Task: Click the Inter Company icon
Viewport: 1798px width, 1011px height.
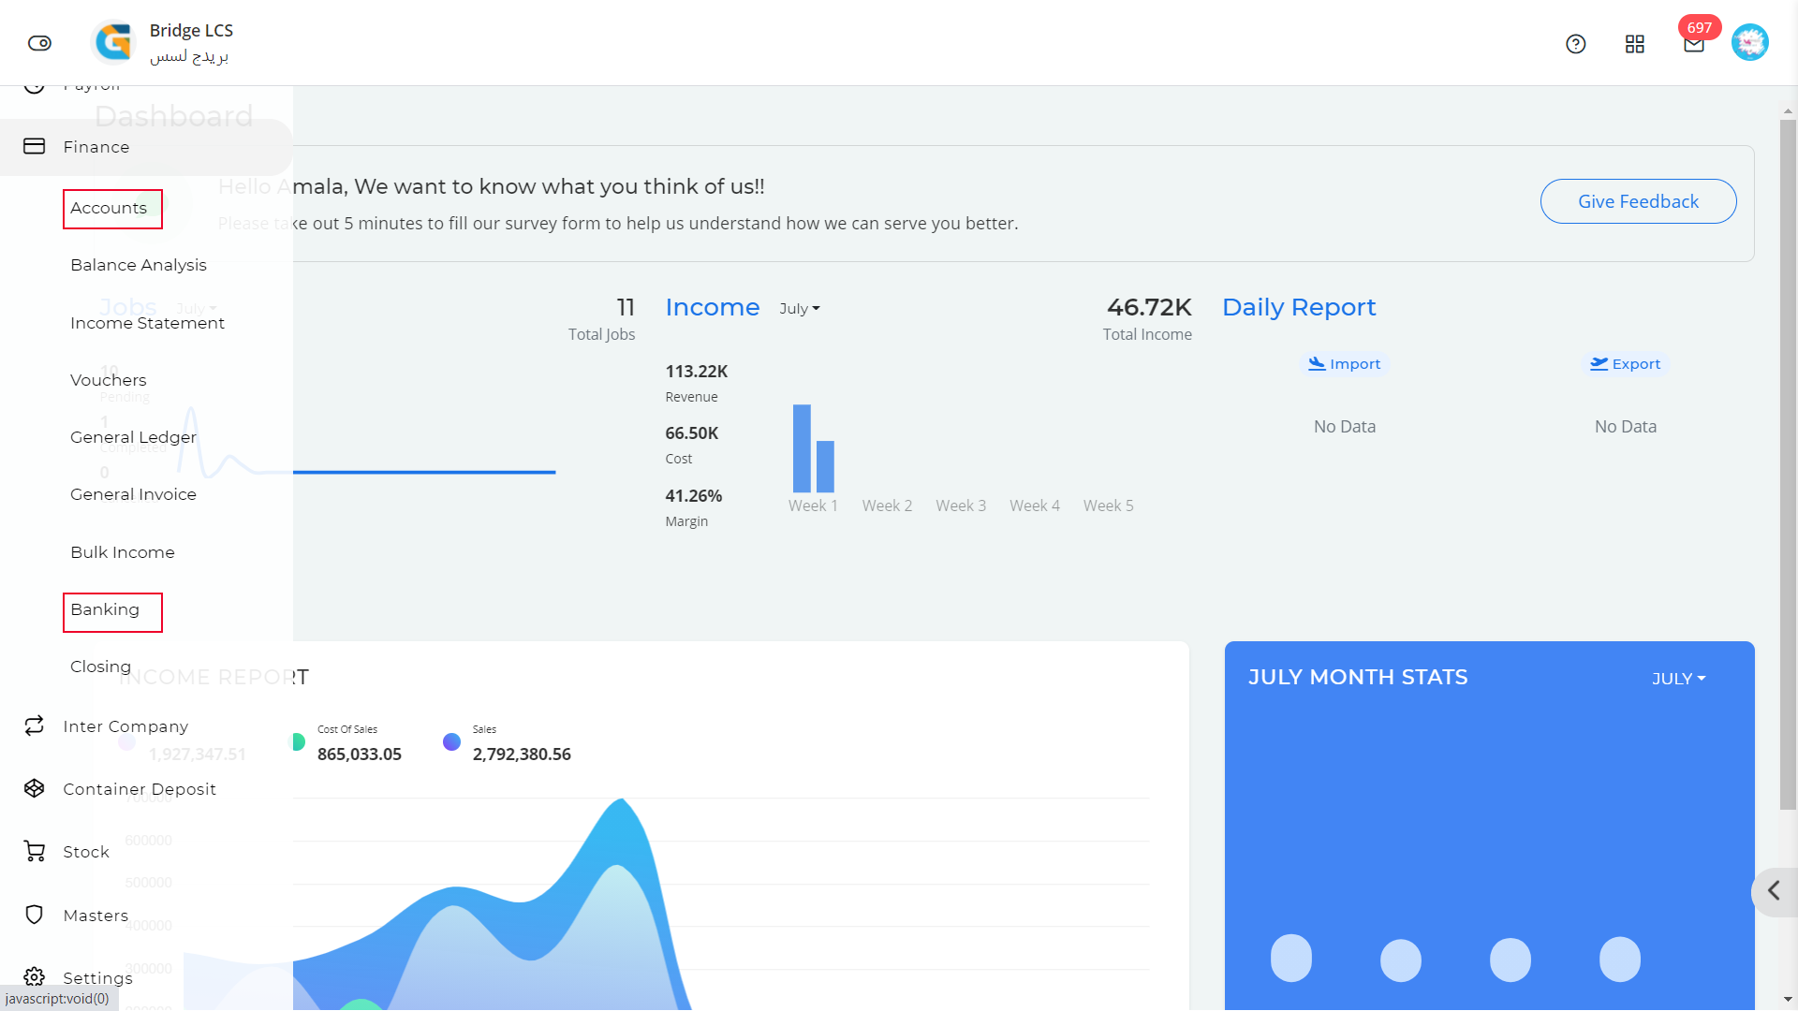Action: (35, 725)
